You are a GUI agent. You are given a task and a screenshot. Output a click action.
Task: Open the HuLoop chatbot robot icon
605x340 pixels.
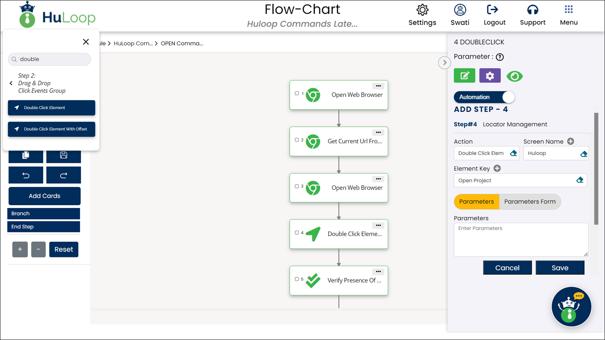pos(571,307)
